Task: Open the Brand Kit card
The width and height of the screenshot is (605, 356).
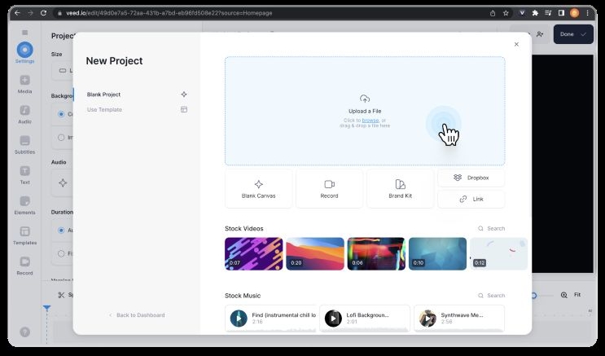Action: (400, 189)
